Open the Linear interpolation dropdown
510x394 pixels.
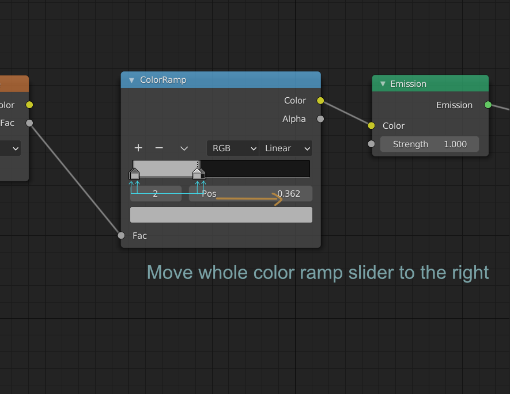coord(286,148)
